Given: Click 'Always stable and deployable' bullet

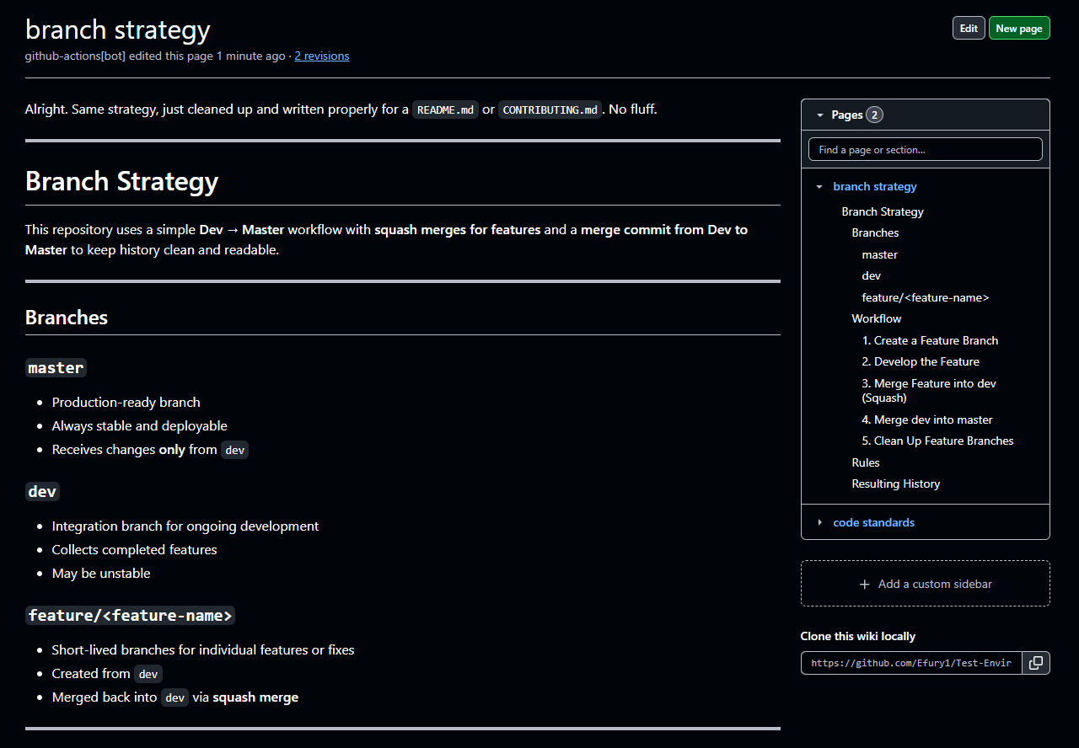Looking at the screenshot, I should coord(140,426).
